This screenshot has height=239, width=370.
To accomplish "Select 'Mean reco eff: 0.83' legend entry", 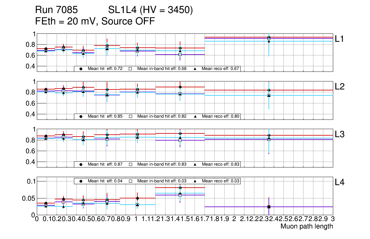I will [x=220, y=164].
